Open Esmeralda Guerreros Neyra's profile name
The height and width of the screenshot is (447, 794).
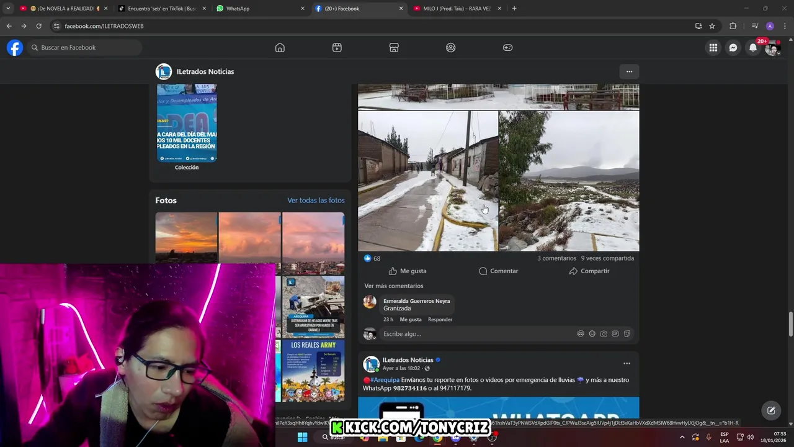(416, 301)
